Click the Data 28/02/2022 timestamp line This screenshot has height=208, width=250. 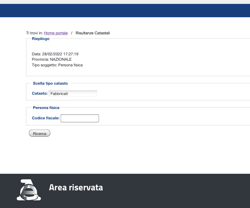click(55, 54)
